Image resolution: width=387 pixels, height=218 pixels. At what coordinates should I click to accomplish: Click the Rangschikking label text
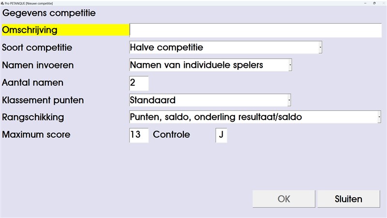pos(33,117)
